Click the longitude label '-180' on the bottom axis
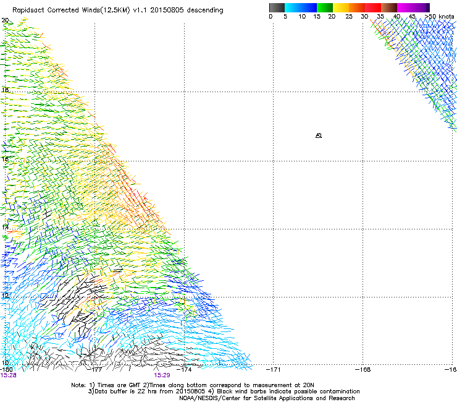Screen dimensions: 457x402 click(6, 370)
